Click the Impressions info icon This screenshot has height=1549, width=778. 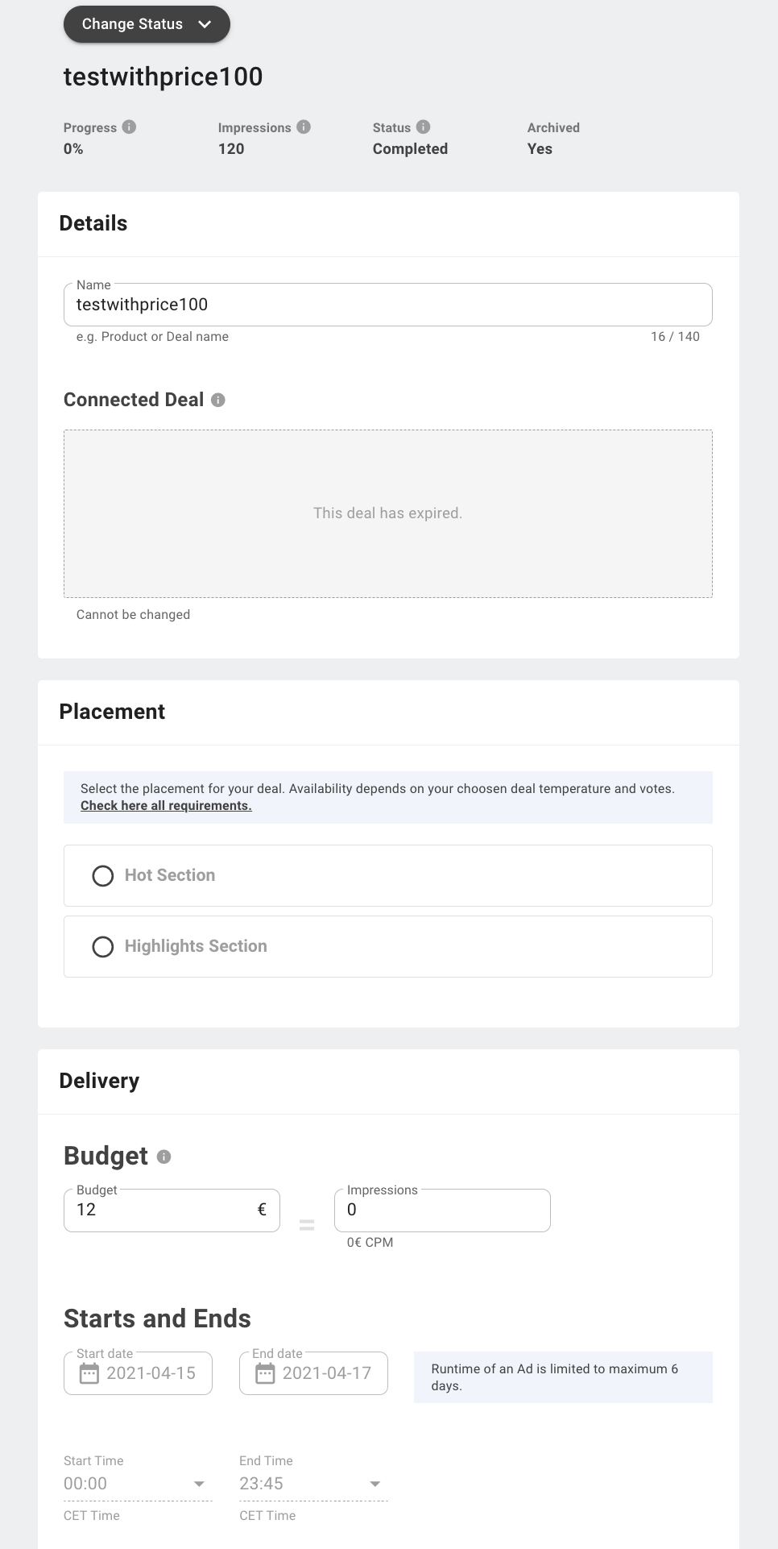[304, 127]
